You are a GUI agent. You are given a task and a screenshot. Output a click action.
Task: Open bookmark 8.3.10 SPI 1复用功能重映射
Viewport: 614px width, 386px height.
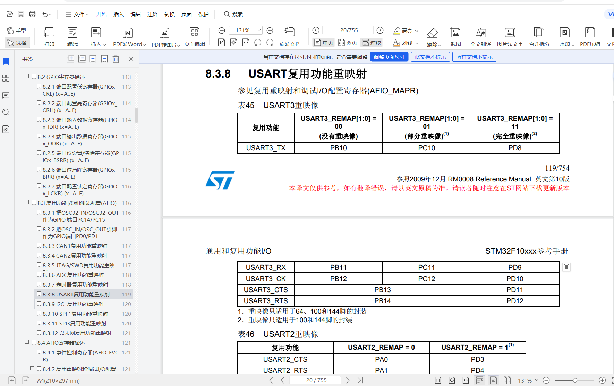click(75, 314)
